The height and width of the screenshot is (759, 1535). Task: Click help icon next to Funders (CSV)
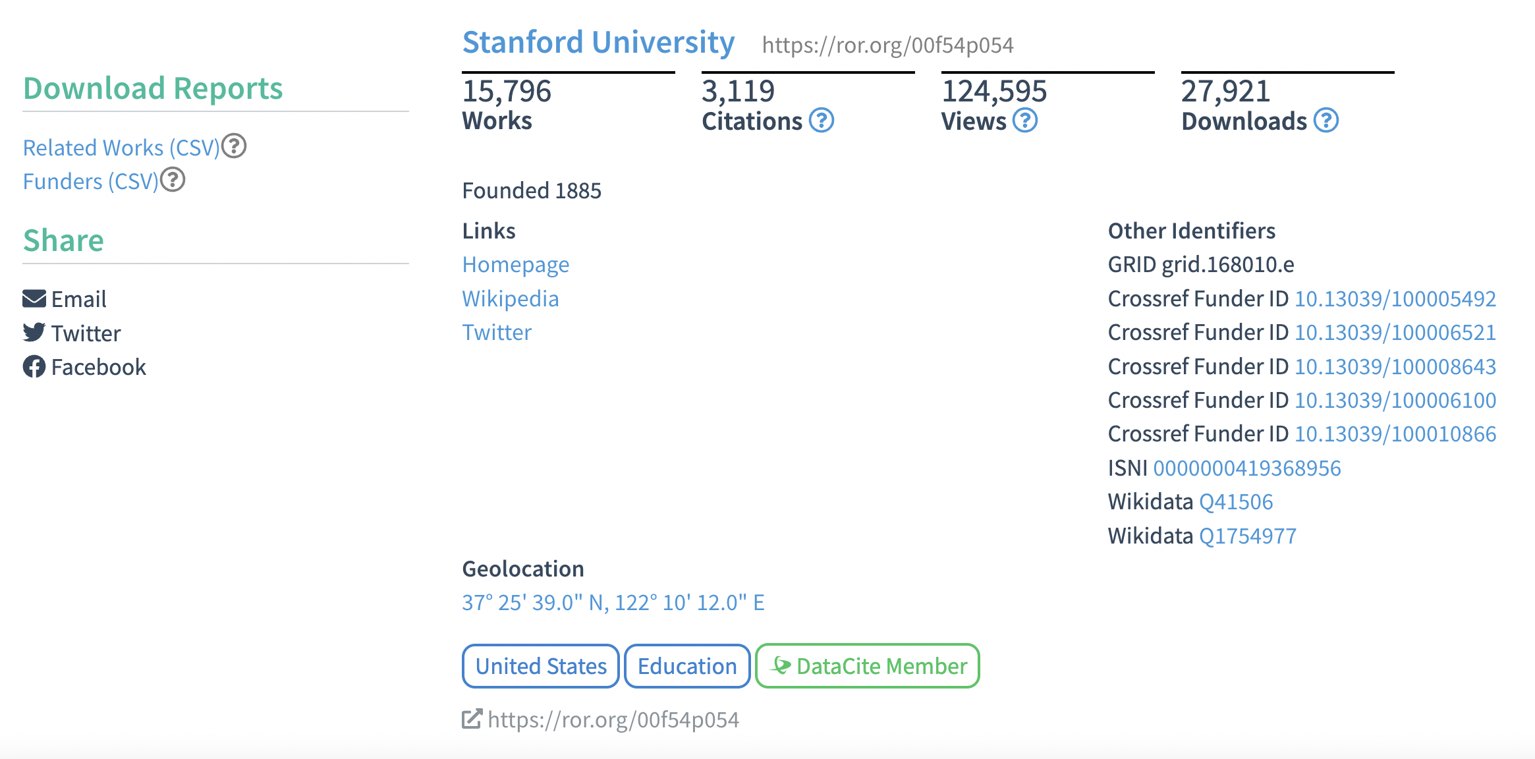tap(173, 180)
